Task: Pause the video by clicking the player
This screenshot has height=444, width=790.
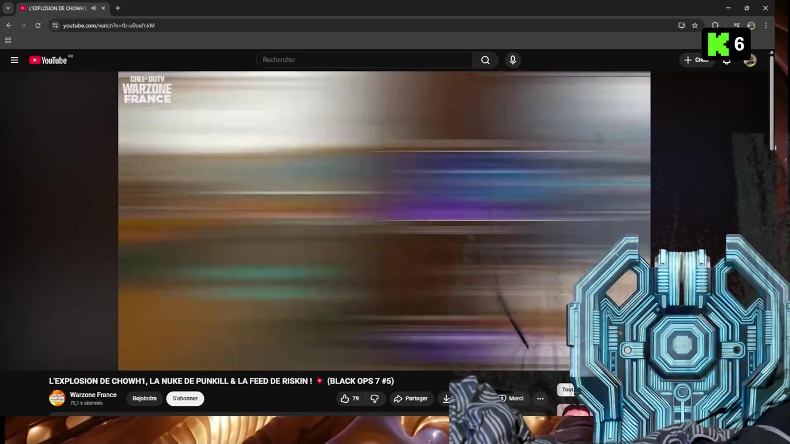Action: [x=384, y=221]
